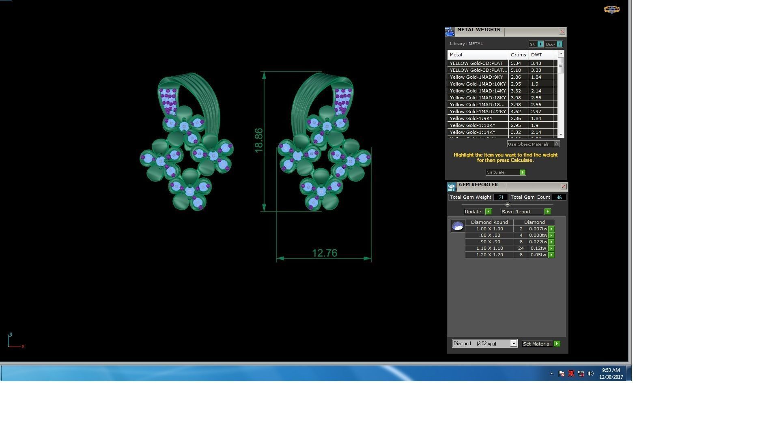
Task: Click the Diamond Round gem thumbnail
Action: (x=458, y=226)
